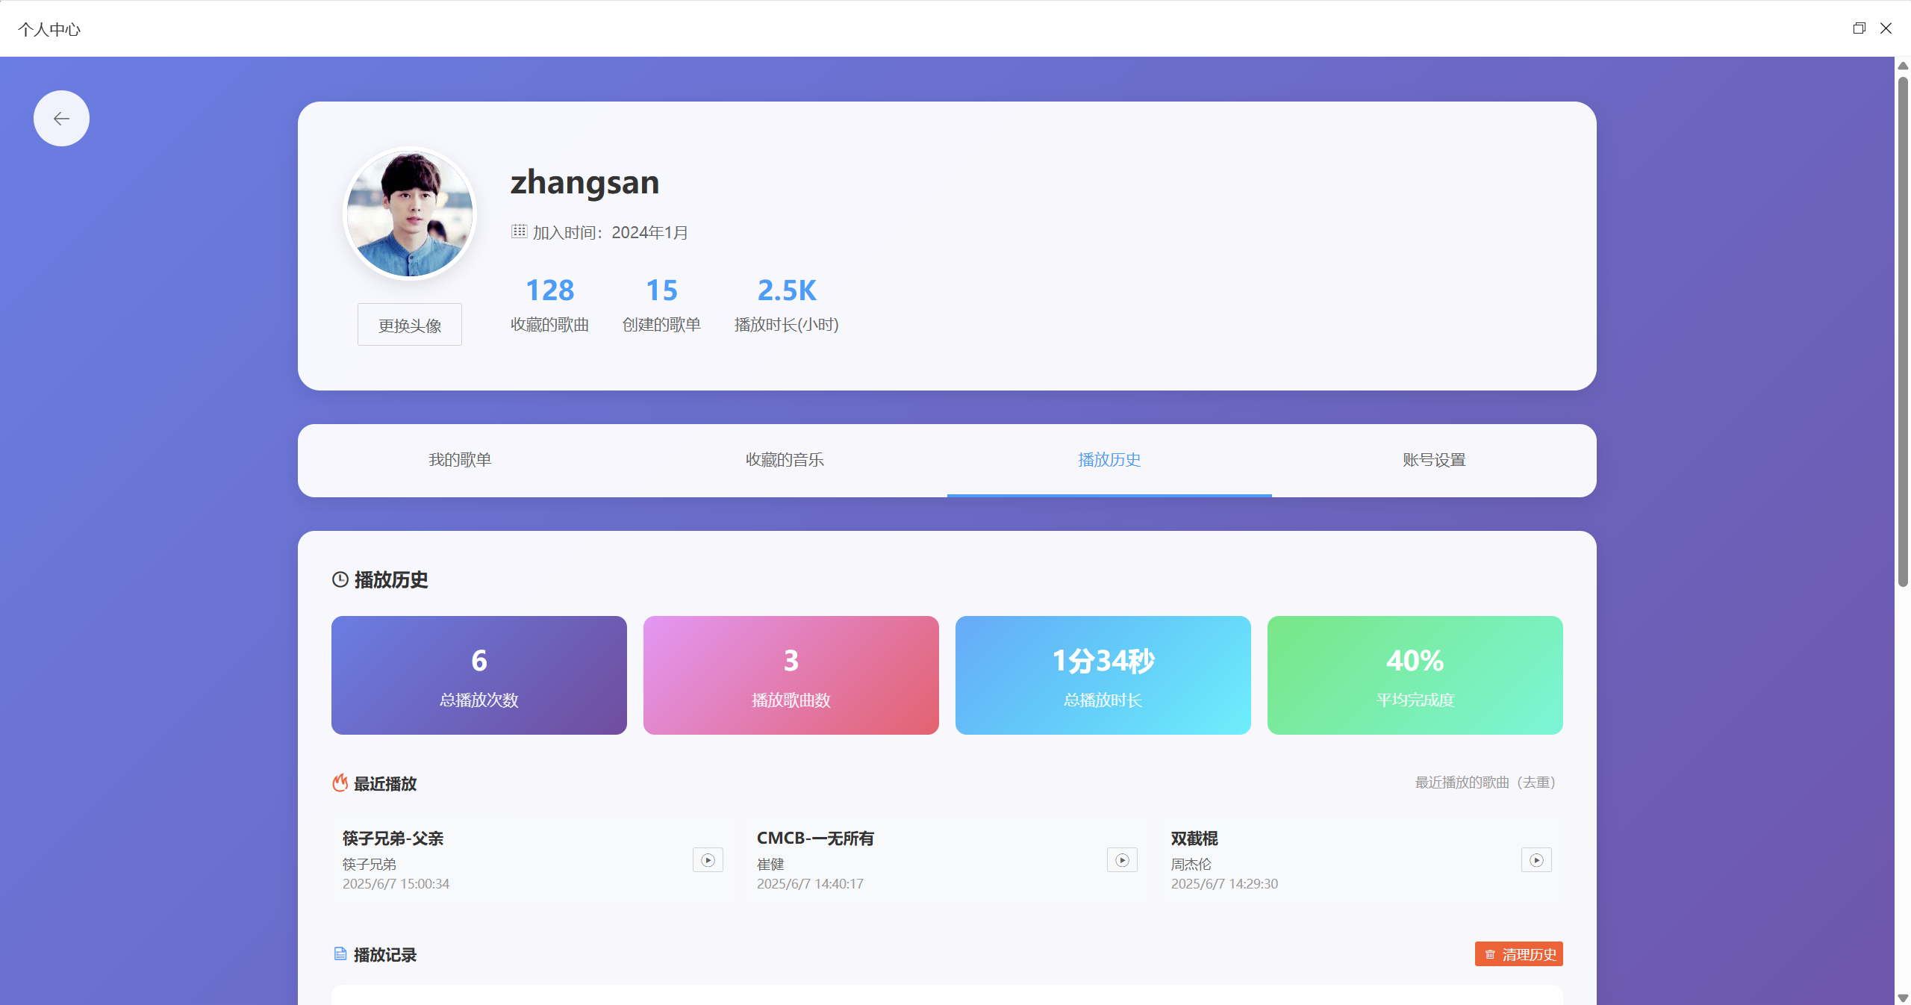Play the song 双截棍

[1536, 860]
